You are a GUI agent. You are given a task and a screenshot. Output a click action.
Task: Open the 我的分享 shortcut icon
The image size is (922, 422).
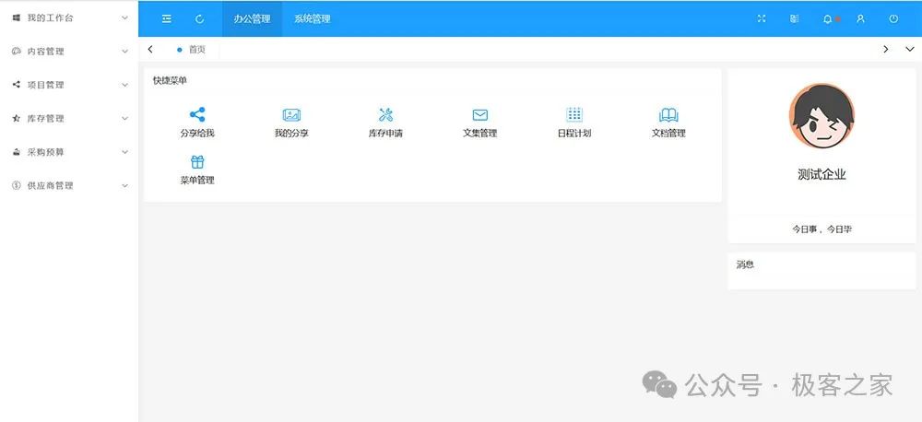tap(291, 114)
